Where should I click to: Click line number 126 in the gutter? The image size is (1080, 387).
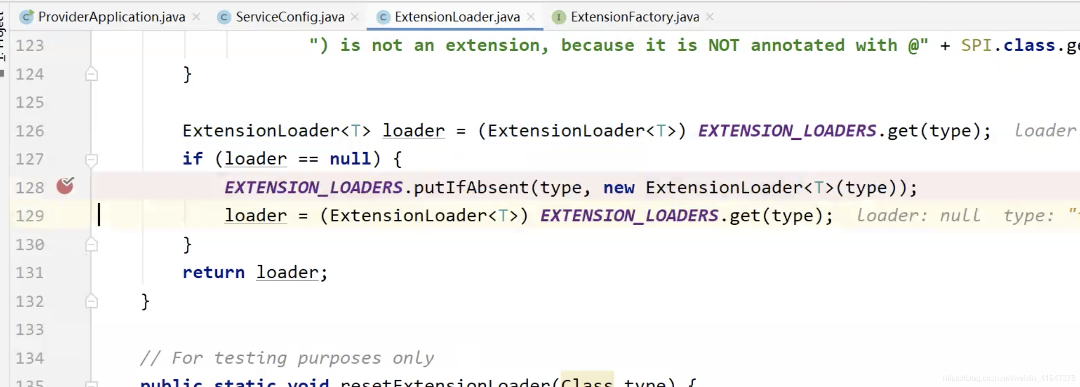[30, 131]
